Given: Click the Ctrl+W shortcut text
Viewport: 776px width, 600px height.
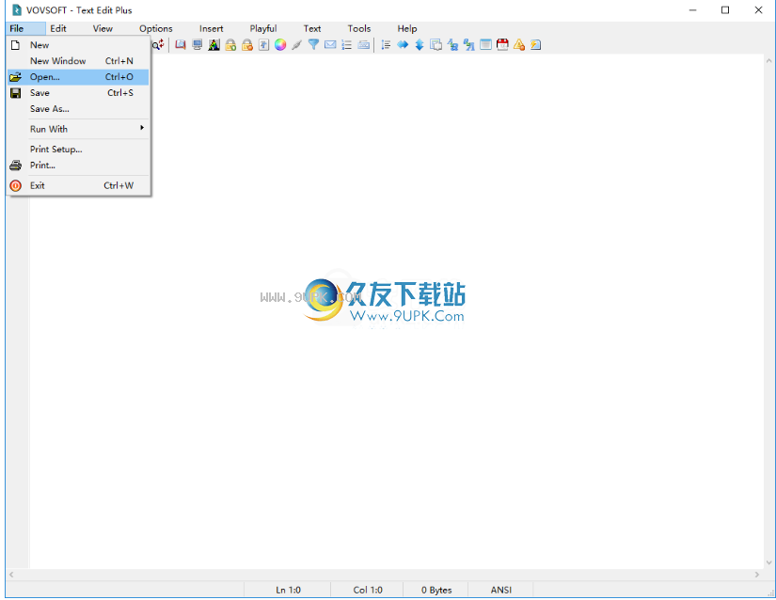Looking at the screenshot, I should (x=119, y=185).
